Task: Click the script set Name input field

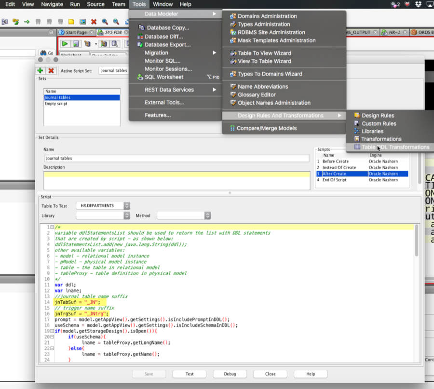Action: (176, 158)
